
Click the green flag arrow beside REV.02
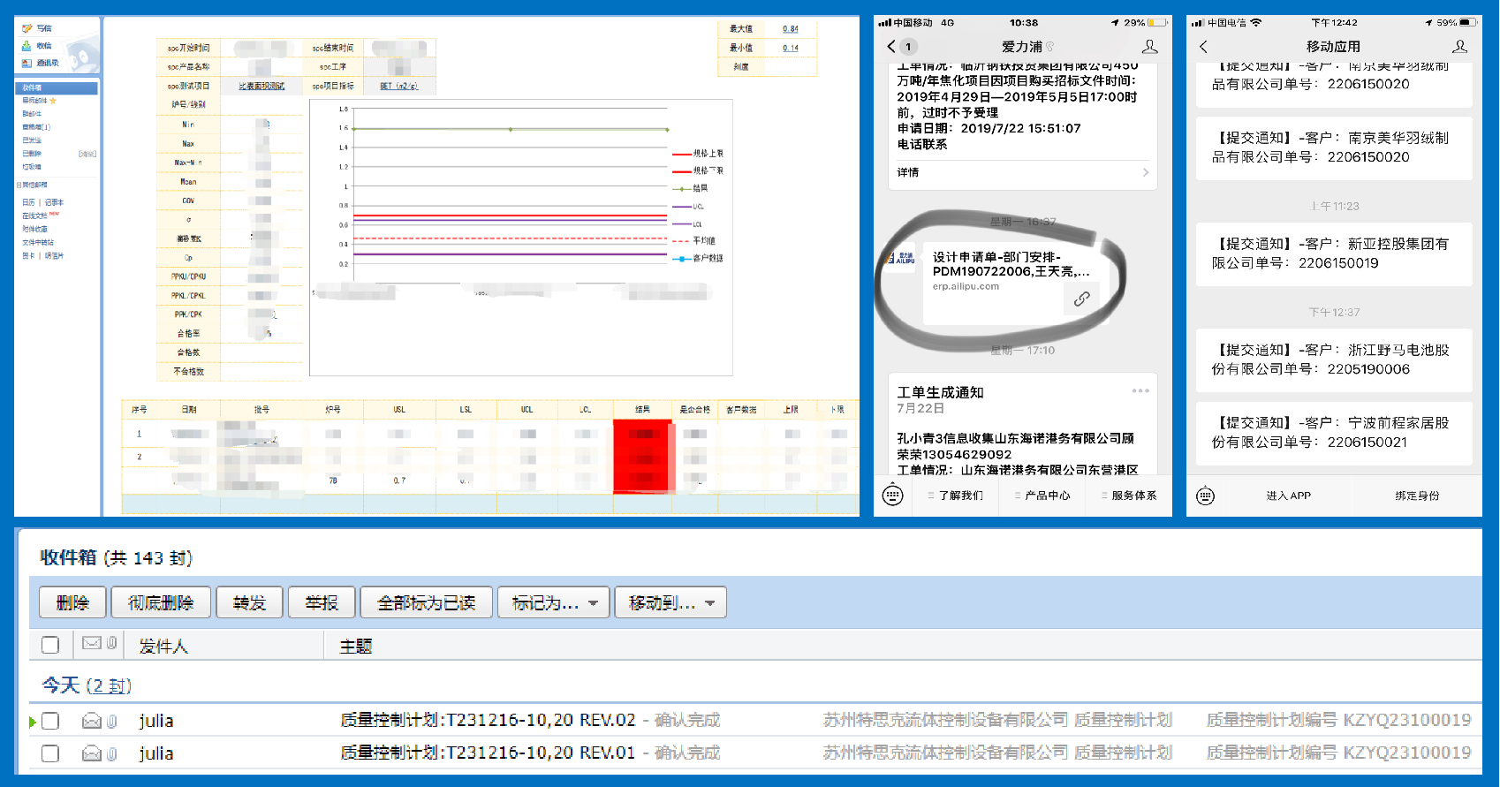pyautogui.click(x=33, y=722)
